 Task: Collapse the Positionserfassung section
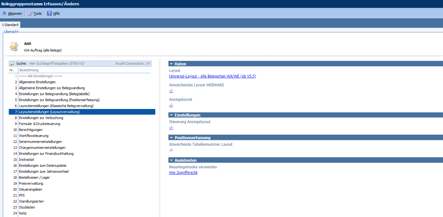click(171, 138)
